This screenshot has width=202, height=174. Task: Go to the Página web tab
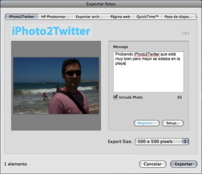tap(120, 17)
